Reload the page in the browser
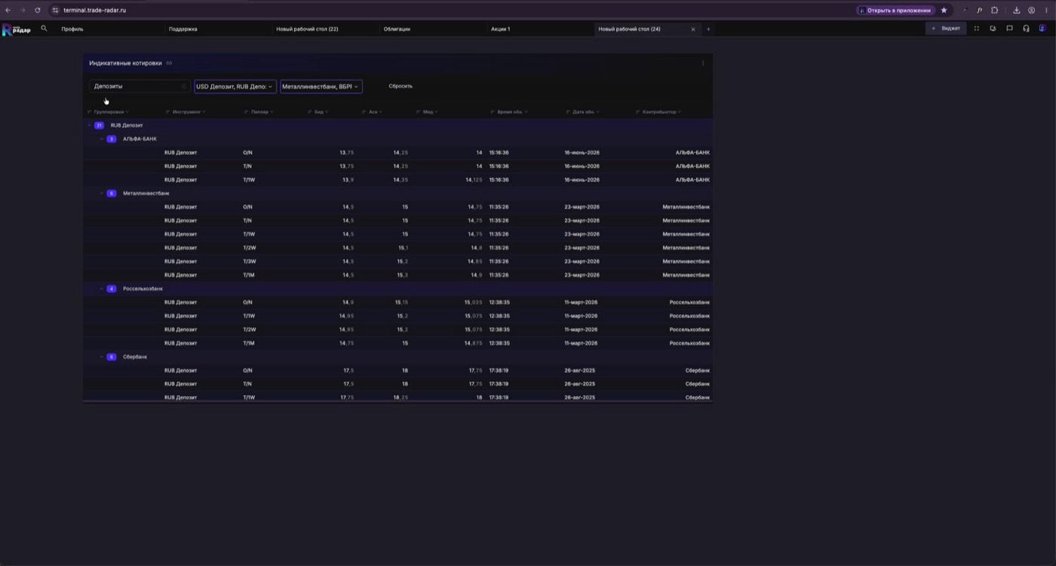Image resolution: width=1056 pixels, height=566 pixels. tap(38, 11)
